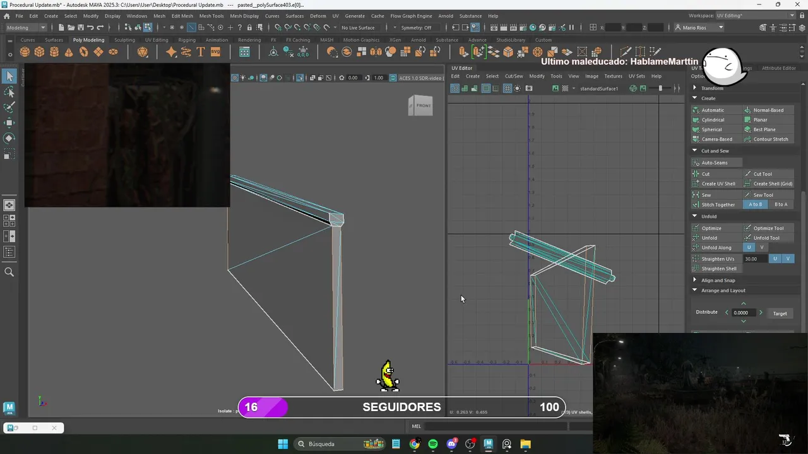Image resolution: width=808 pixels, height=454 pixels.
Task: Click the Save scene icon
Action: pos(80,27)
